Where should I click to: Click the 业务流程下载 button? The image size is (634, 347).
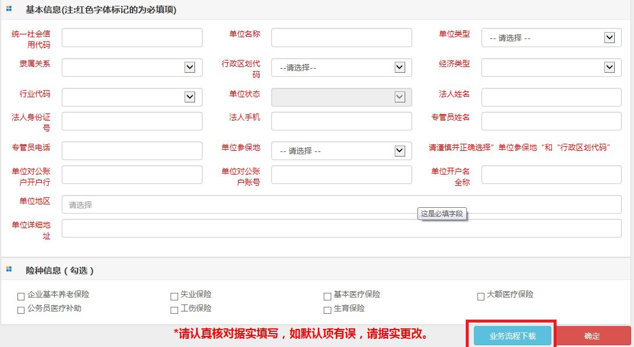(x=512, y=336)
